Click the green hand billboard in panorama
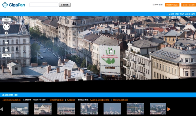The width and height of the screenshot is (196, 116). [x=110, y=60]
